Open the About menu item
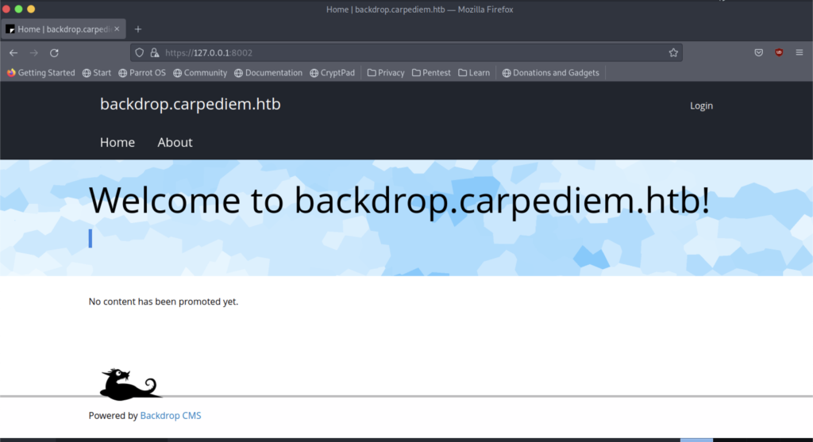The height and width of the screenshot is (442, 813). [175, 143]
